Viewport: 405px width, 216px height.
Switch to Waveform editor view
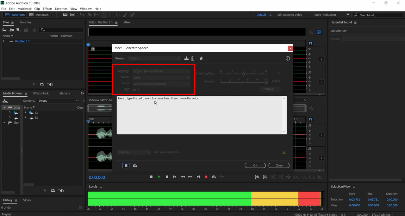click(x=15, y=15)
